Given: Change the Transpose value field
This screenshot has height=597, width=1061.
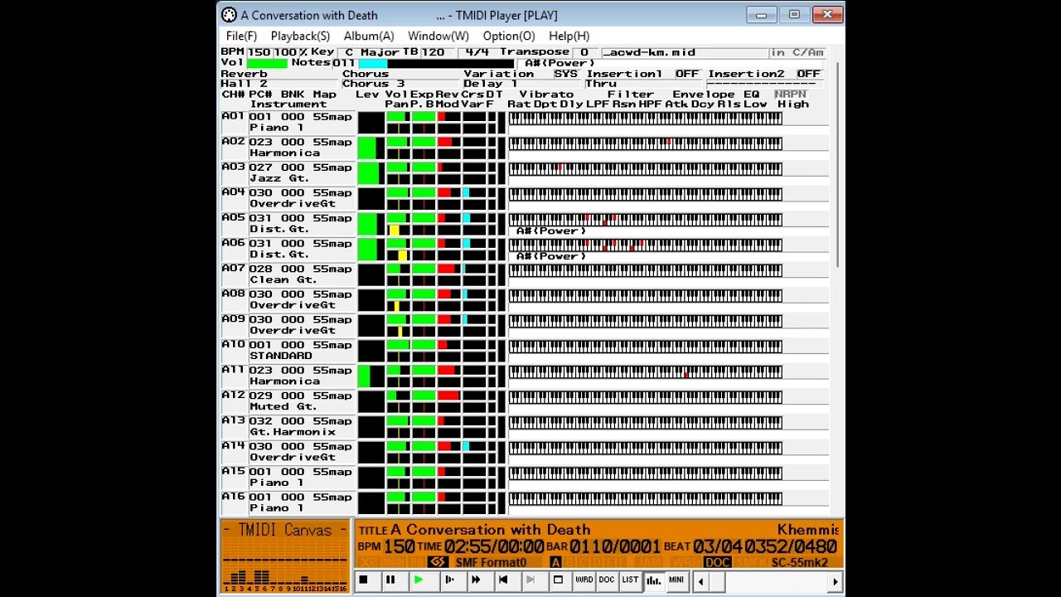Looking at the screenshot, I should [x=584, y=52].
